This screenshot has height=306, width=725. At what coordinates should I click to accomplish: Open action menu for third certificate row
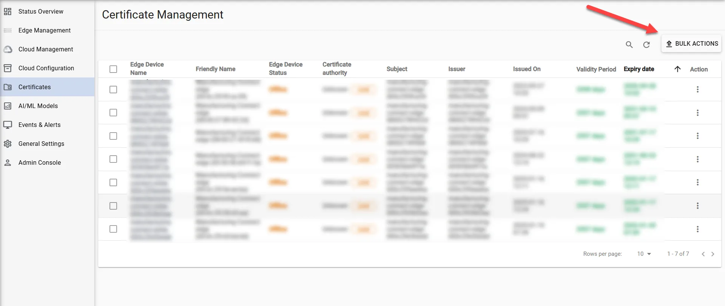[697, 136]
